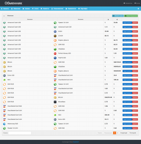Screen dimensions: 141x144
Task: Collapse the panel using the minus icon
Action: (x=4, y=16)
